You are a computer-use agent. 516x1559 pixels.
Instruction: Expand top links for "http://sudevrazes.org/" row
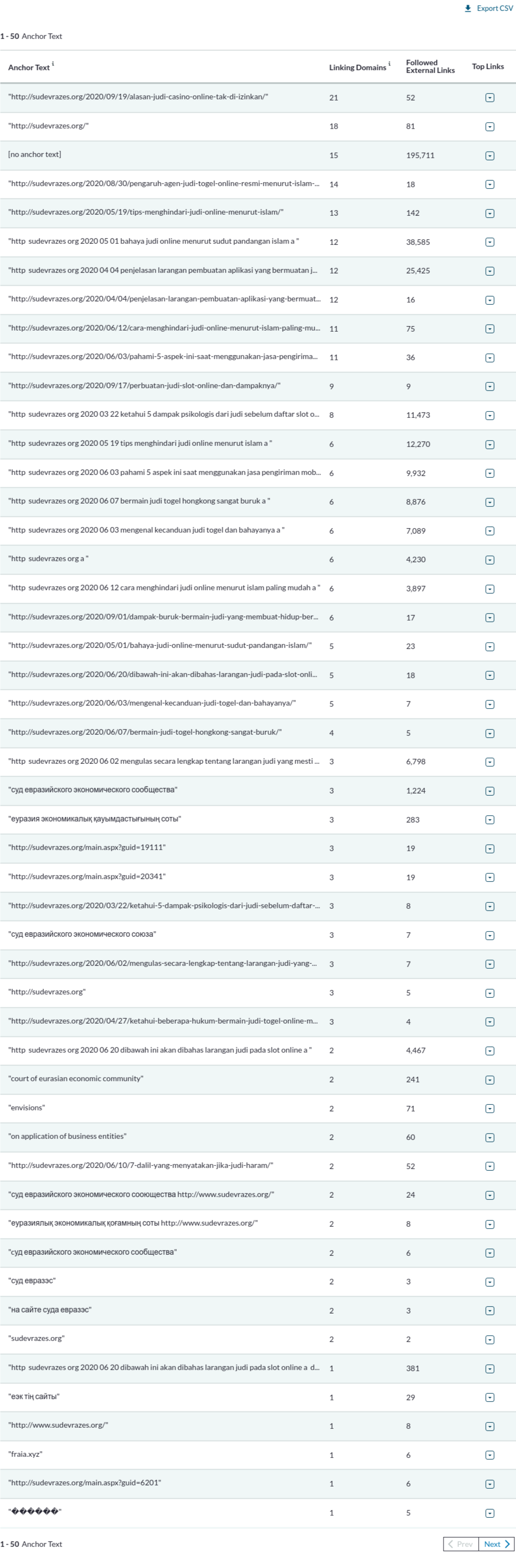490,126
